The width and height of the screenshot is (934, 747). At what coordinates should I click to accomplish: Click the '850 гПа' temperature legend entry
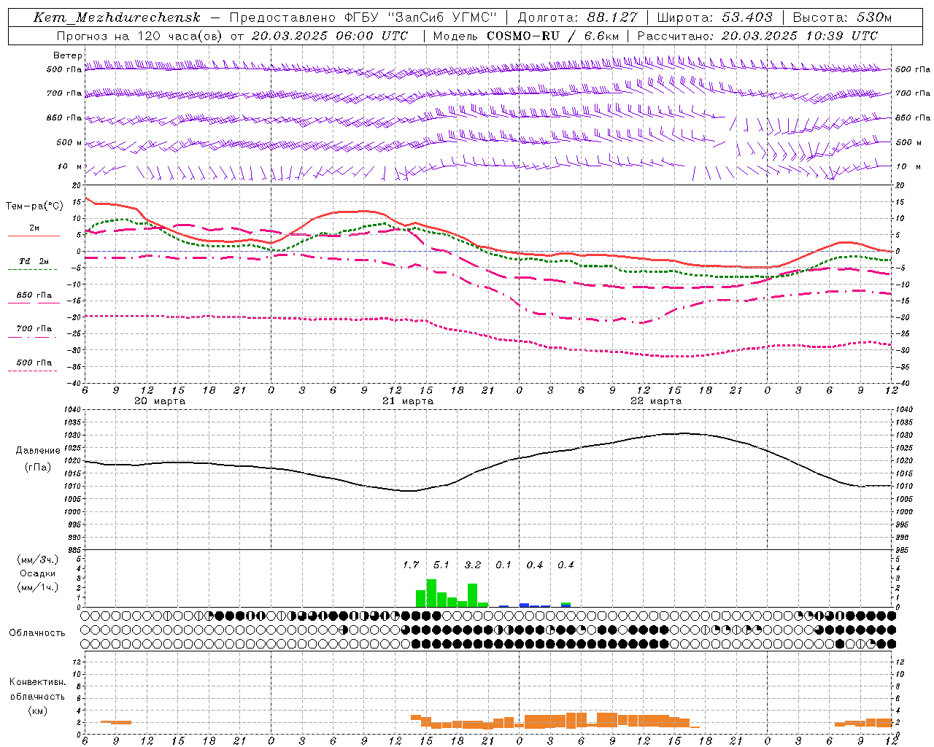pos(34,295)
